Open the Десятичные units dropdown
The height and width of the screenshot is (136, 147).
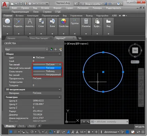click(111, 132)
